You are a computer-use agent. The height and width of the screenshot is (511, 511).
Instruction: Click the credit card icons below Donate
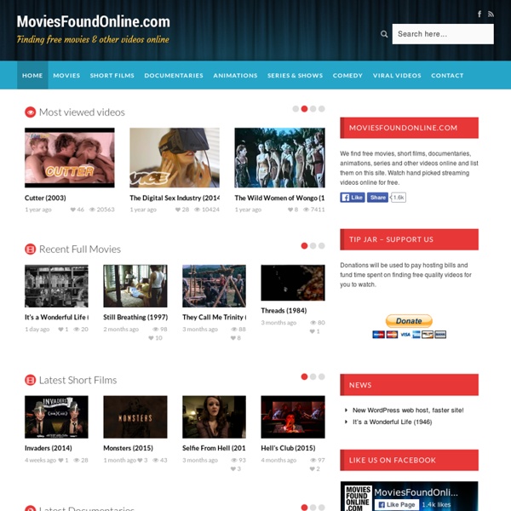point(410,335)
